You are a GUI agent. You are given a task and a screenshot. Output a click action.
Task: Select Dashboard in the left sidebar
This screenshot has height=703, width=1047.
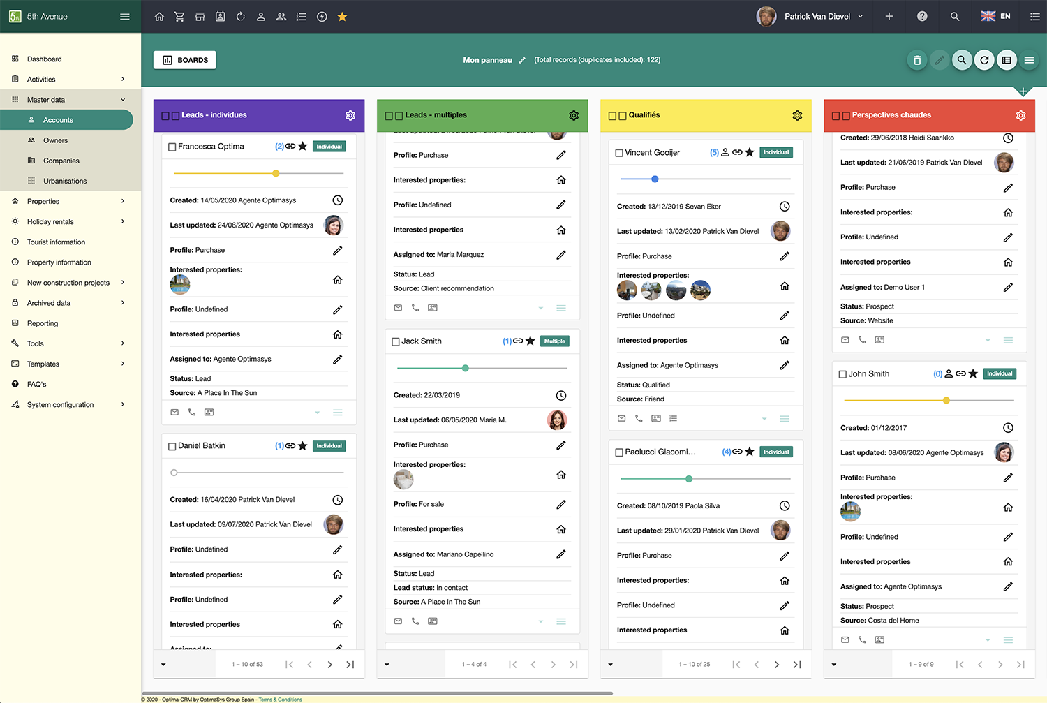click(45, 59)
